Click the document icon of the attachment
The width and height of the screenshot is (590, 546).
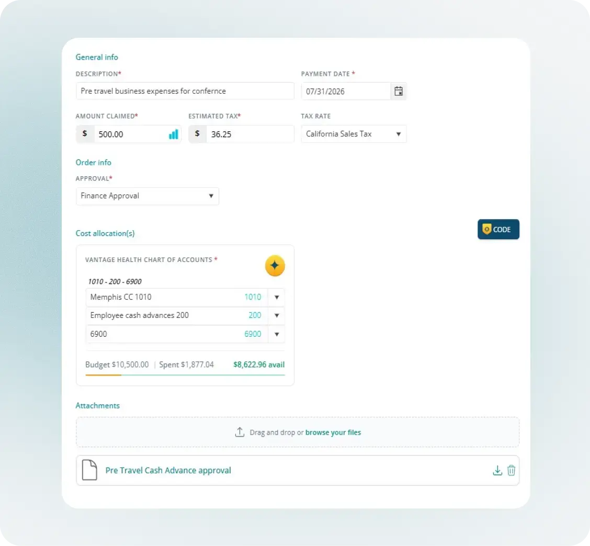point(89,470)
